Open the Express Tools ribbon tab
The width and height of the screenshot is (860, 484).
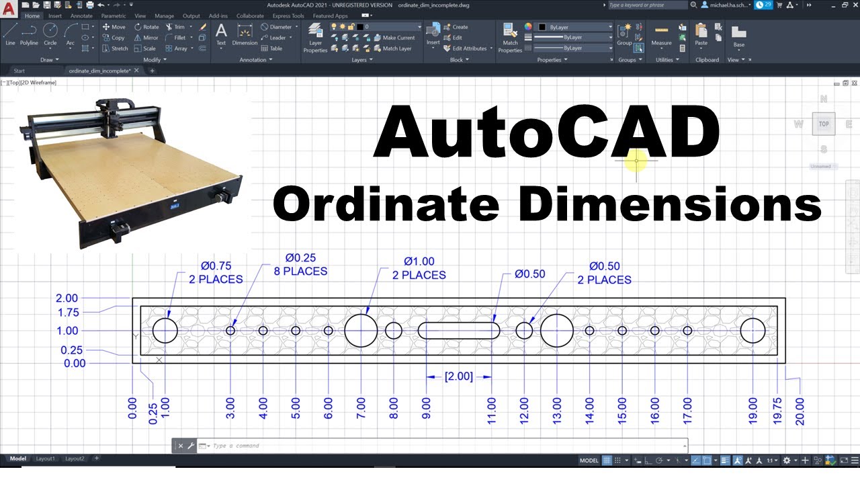point(289,15)
